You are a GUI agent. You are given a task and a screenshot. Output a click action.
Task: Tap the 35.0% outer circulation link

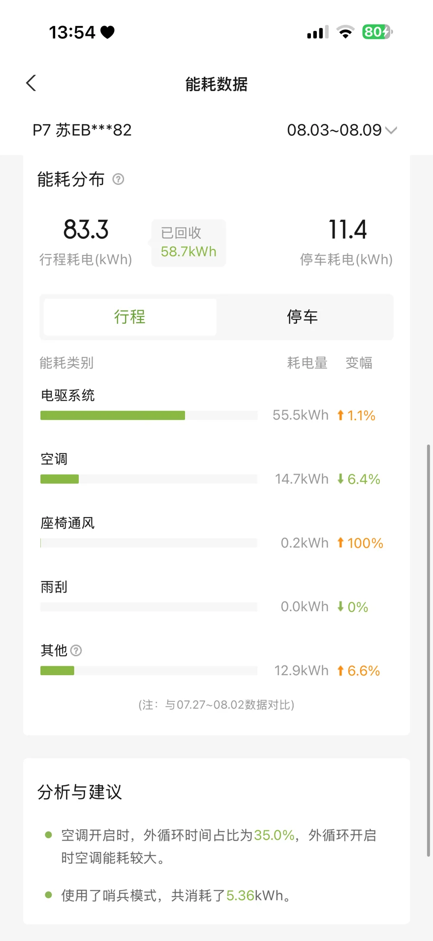[x=274, y=835]
